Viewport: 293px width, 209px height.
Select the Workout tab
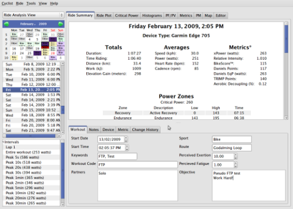point(78,129)
